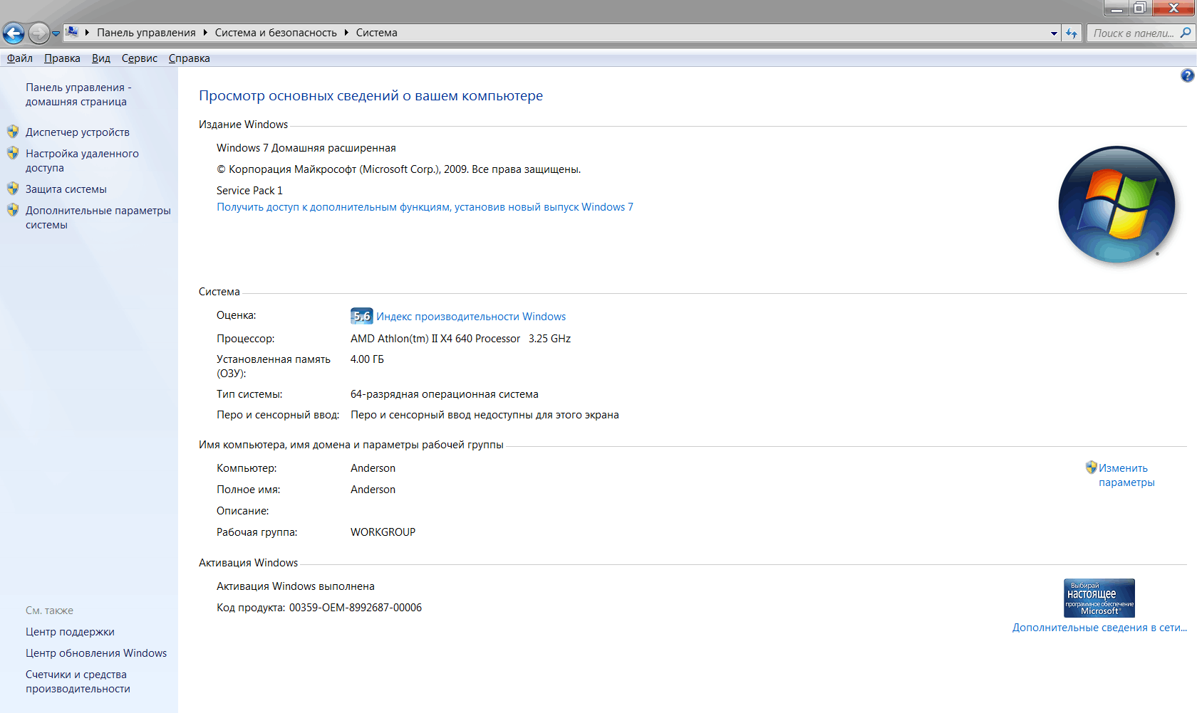This screenshot has width=1197, height=713.
Task: Click the Forward navigation arrow button
Action: pyautogui.click(x=39, y=33)
